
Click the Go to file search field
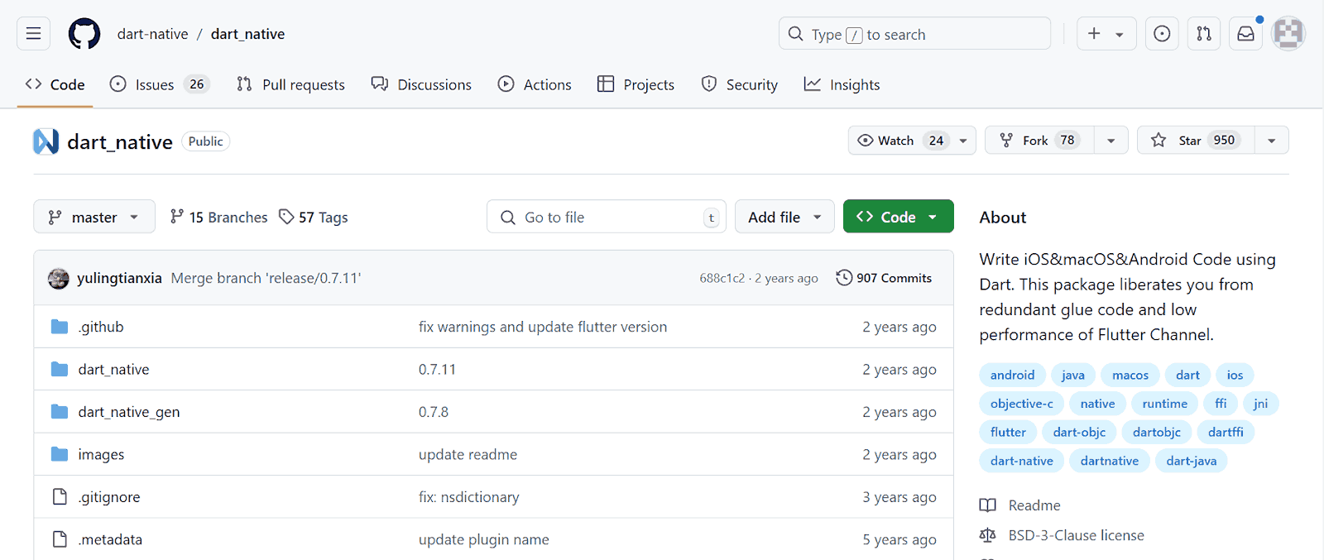coord(606,217)
